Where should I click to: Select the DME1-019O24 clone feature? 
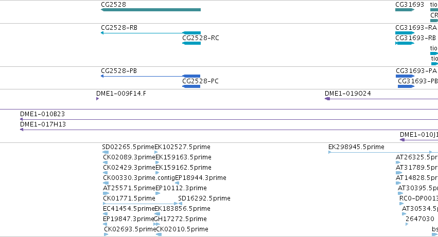381,99
